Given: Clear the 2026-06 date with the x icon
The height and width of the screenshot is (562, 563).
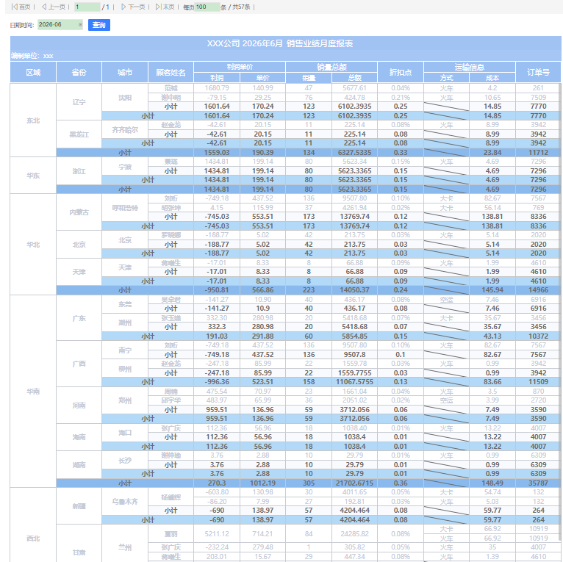Looking at the screenshot, I should pyautogui.click(x=80, y=25).
